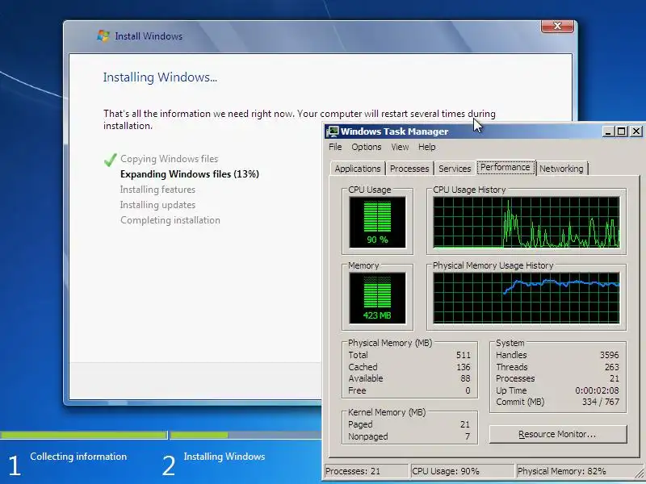The width and height of the screenshot is (646, 484).
Task: Click the status bar 'CPU Usage: 90%' entry
Action: (462, 471)
